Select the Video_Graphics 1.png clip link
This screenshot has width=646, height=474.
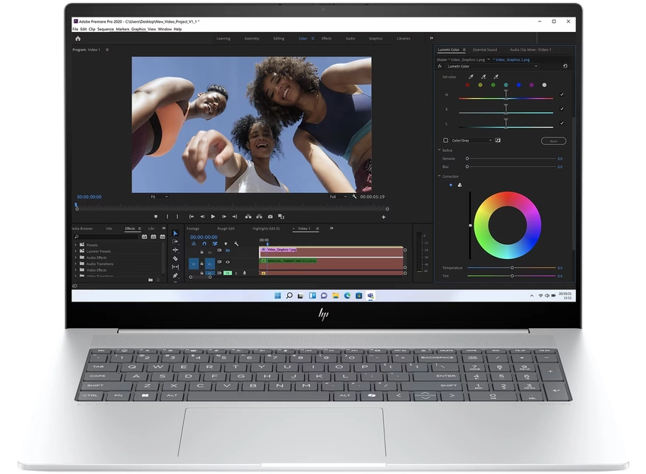(x=511, y=60)
